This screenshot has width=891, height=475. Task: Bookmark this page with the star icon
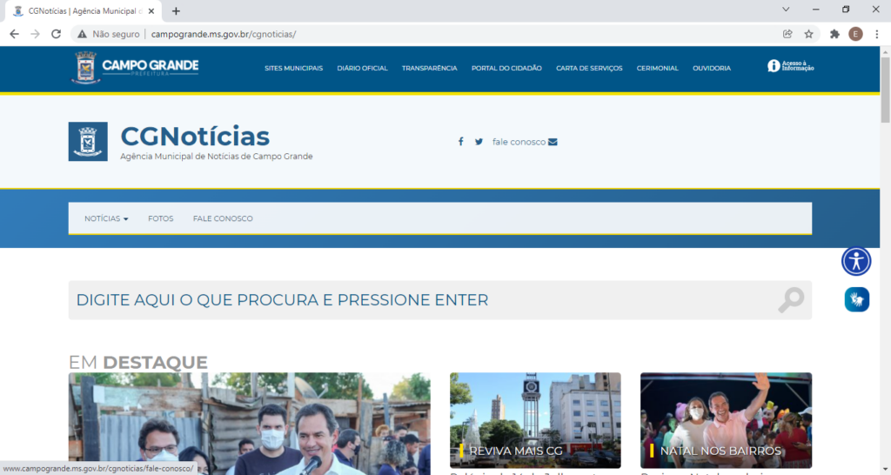click(x=808, y=34)
